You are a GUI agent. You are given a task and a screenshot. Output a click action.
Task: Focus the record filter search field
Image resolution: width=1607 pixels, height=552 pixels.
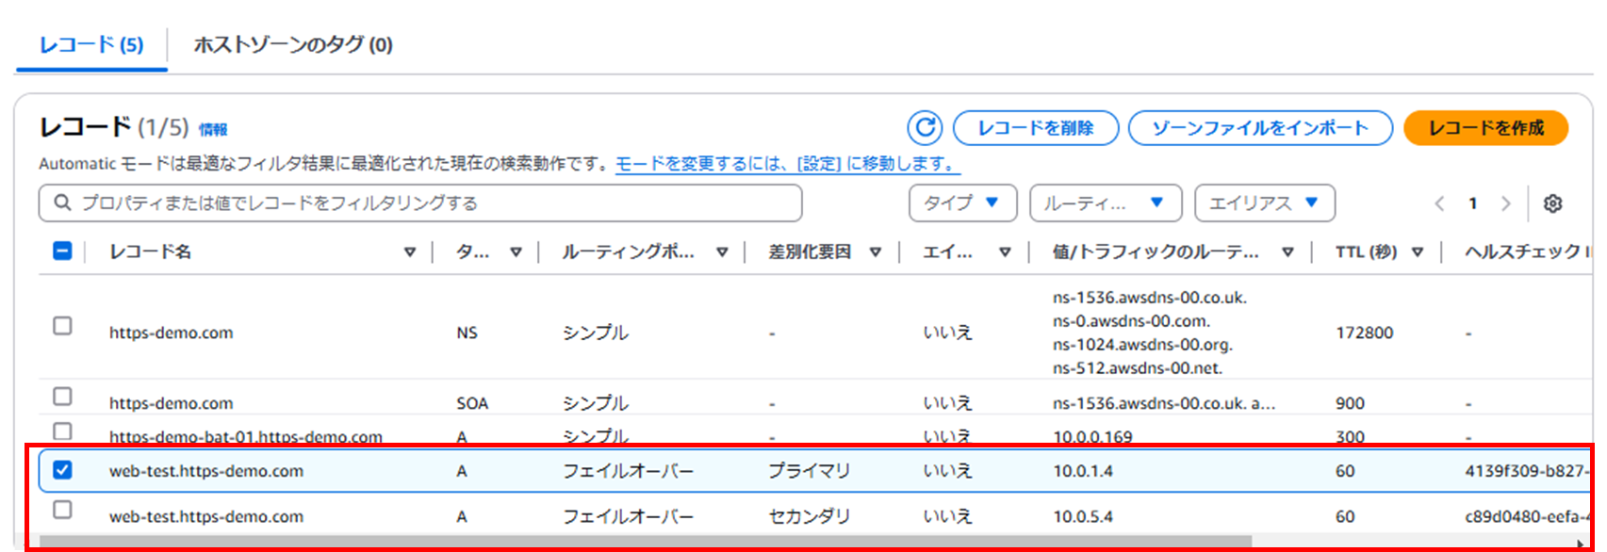pyautogui.click(x=420, y=203)
